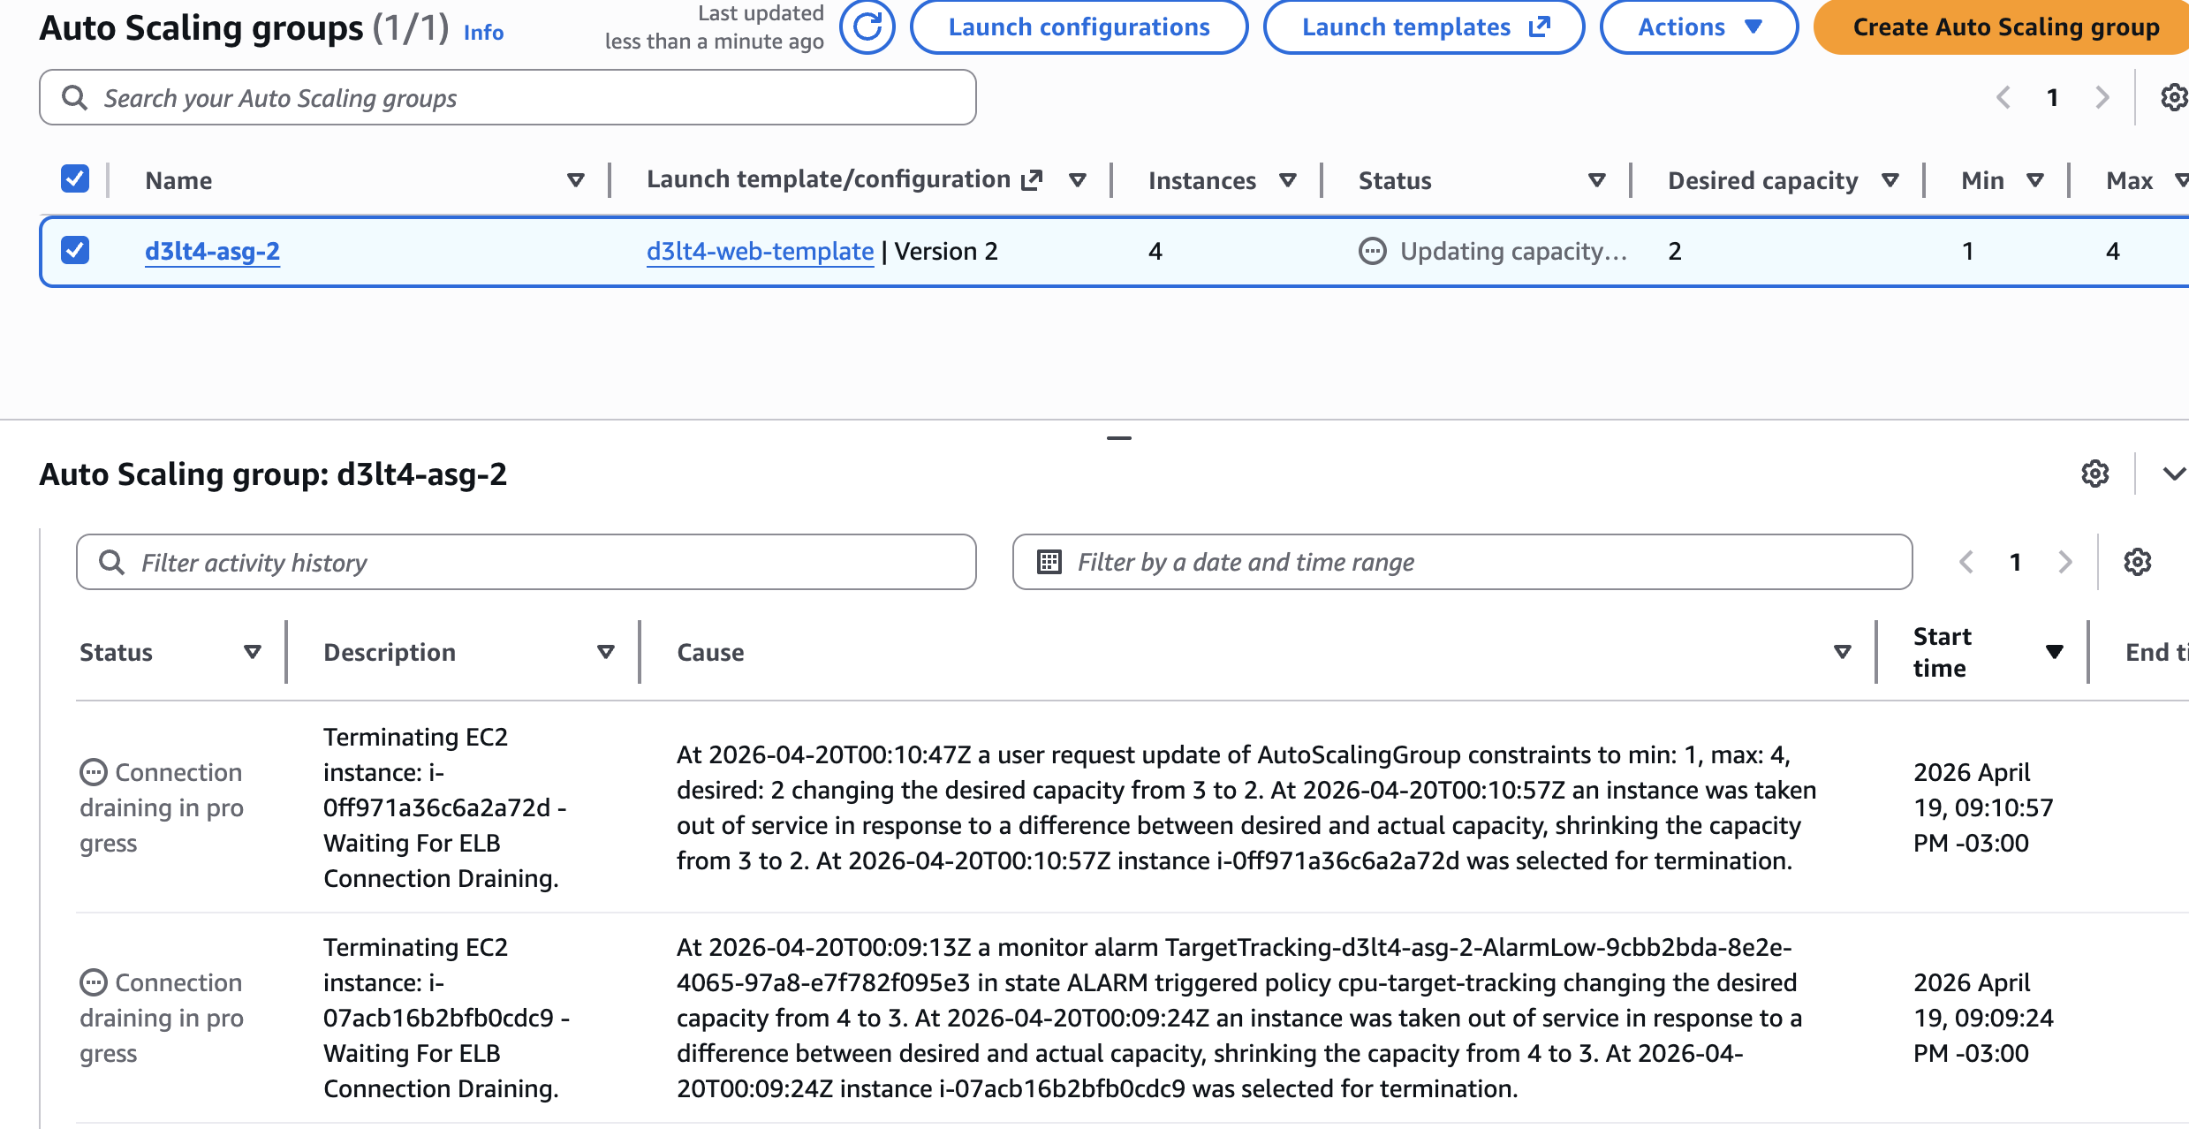Go to previous page of activity history

coord(1966,562)
